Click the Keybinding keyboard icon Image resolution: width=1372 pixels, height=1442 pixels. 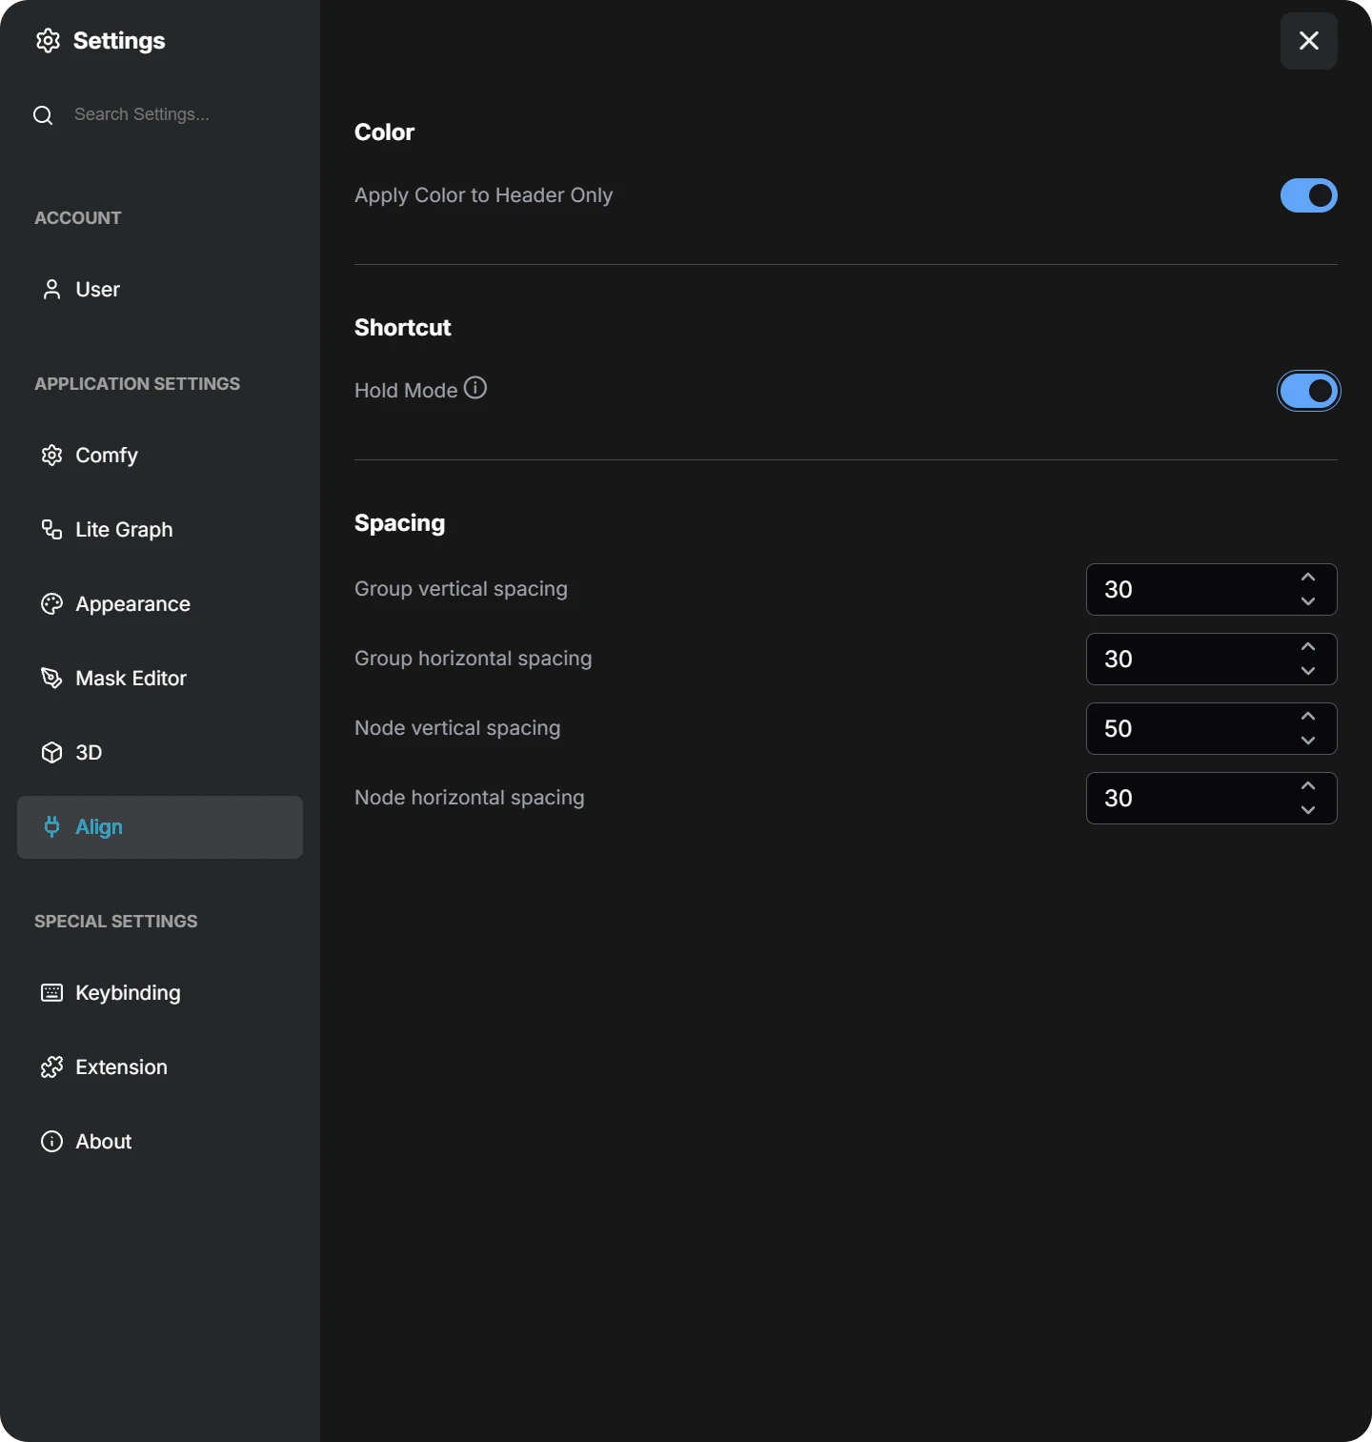51,993
